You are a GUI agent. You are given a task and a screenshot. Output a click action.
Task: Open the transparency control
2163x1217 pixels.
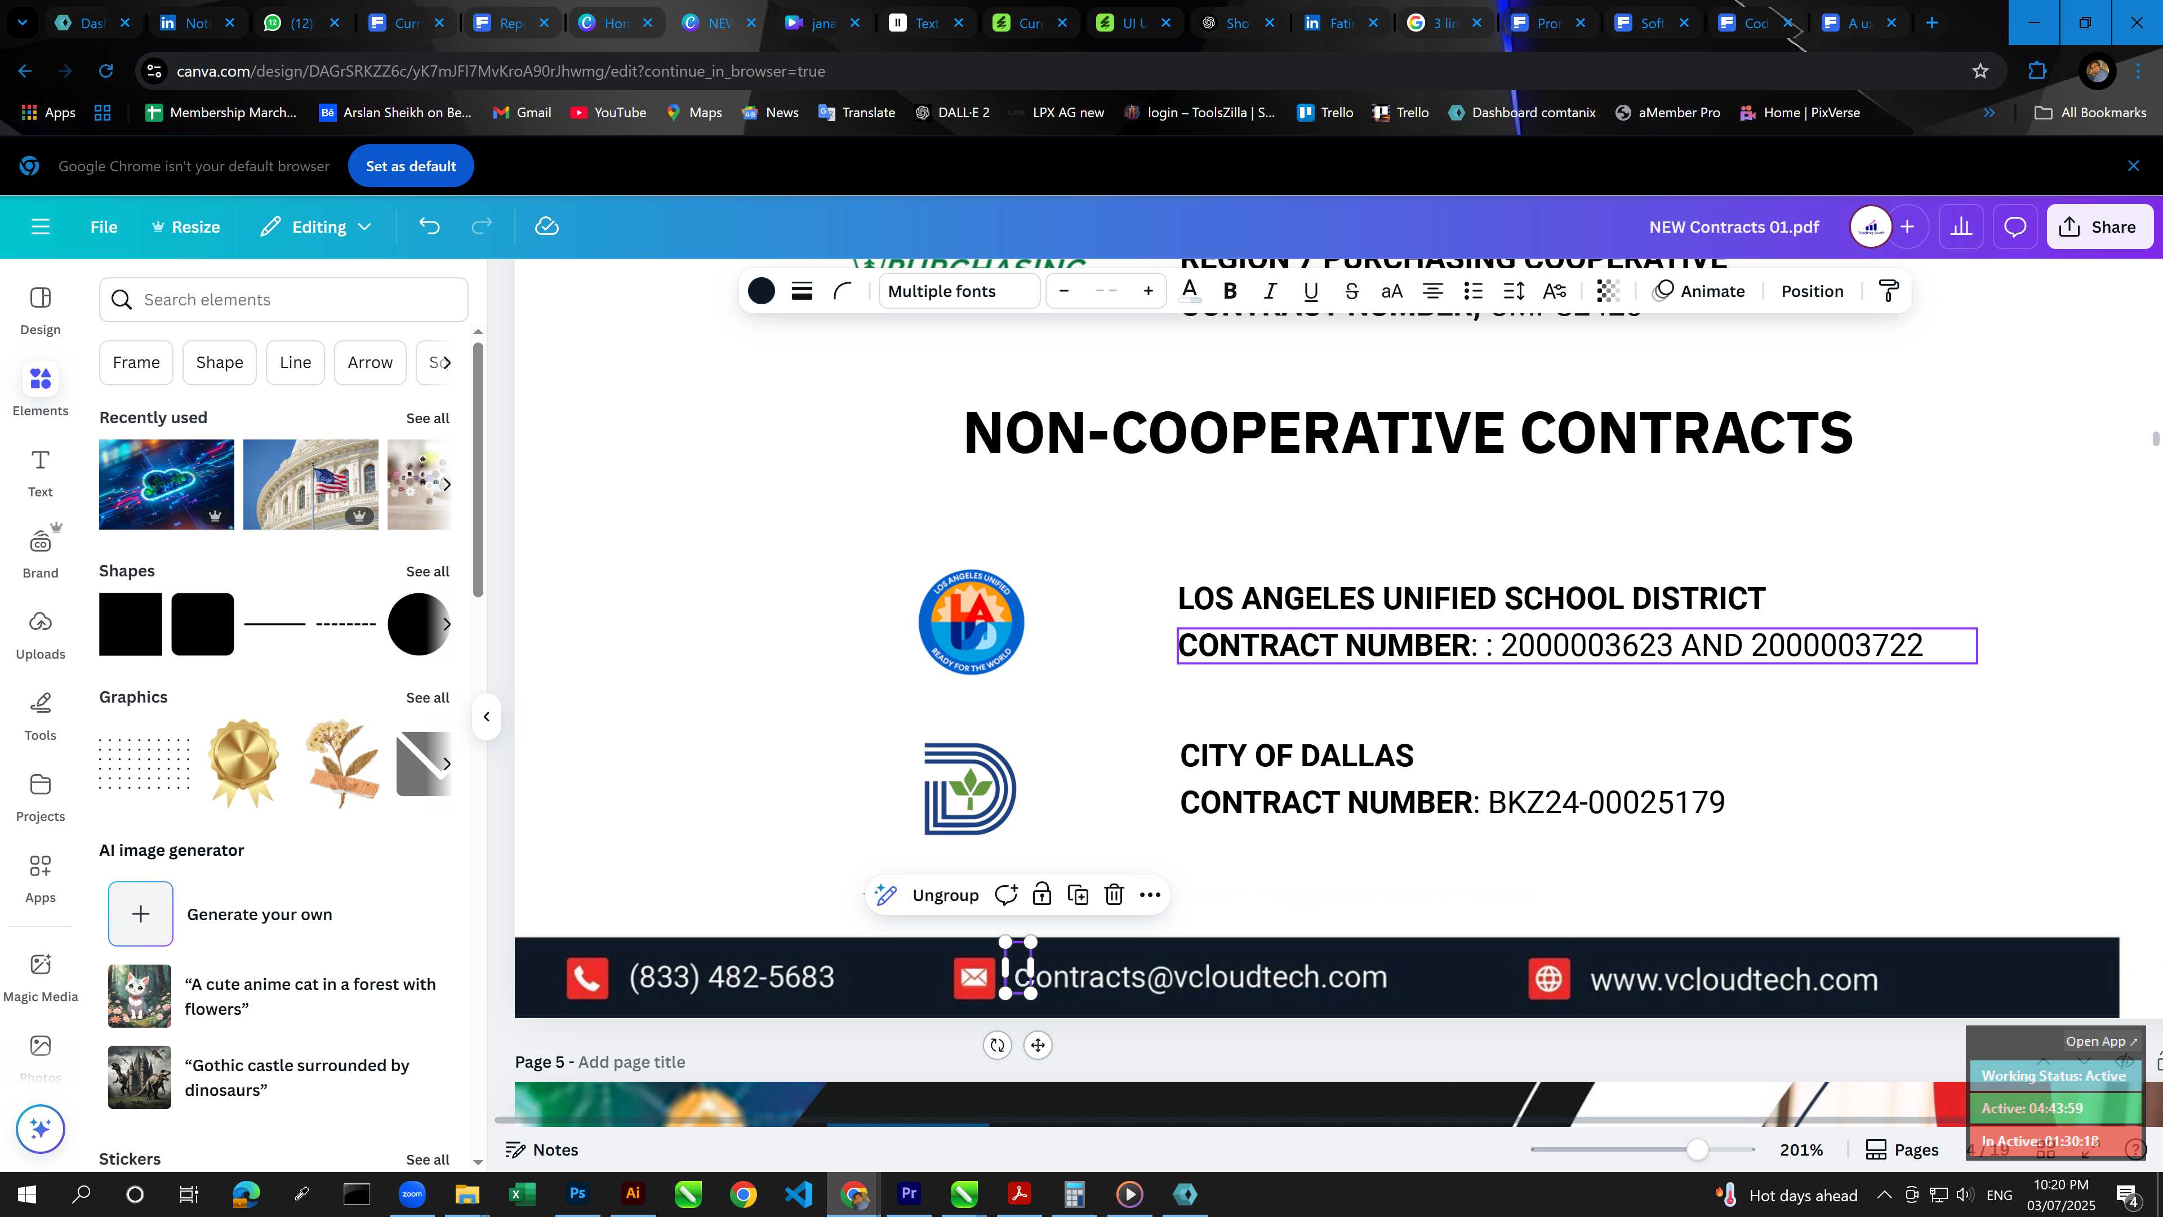(1607, 291)
